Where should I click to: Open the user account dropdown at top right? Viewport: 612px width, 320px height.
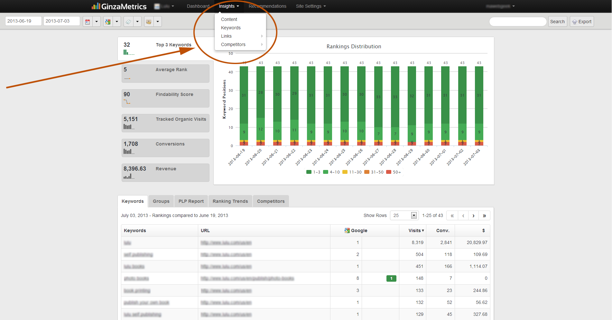pos(500,6)
